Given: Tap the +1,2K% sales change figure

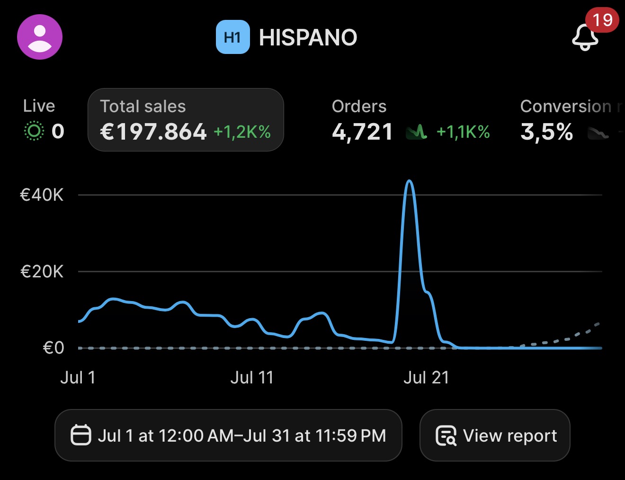Looking at the screenshot, I should coord(242,132).
